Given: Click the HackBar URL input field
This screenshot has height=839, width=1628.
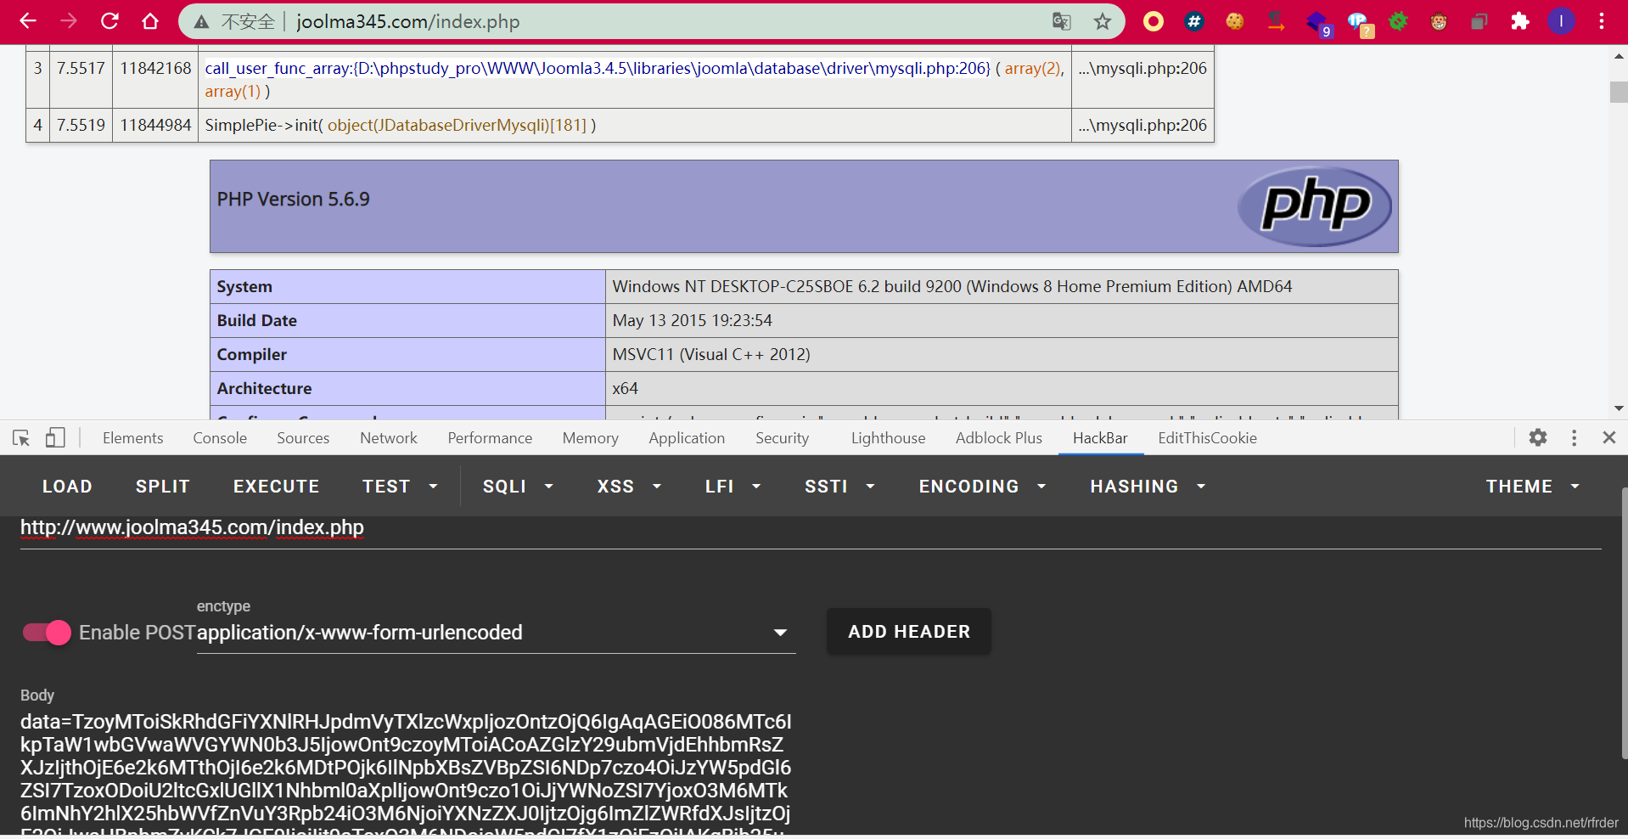Looking at the screenshot, I should coord(811,528).
